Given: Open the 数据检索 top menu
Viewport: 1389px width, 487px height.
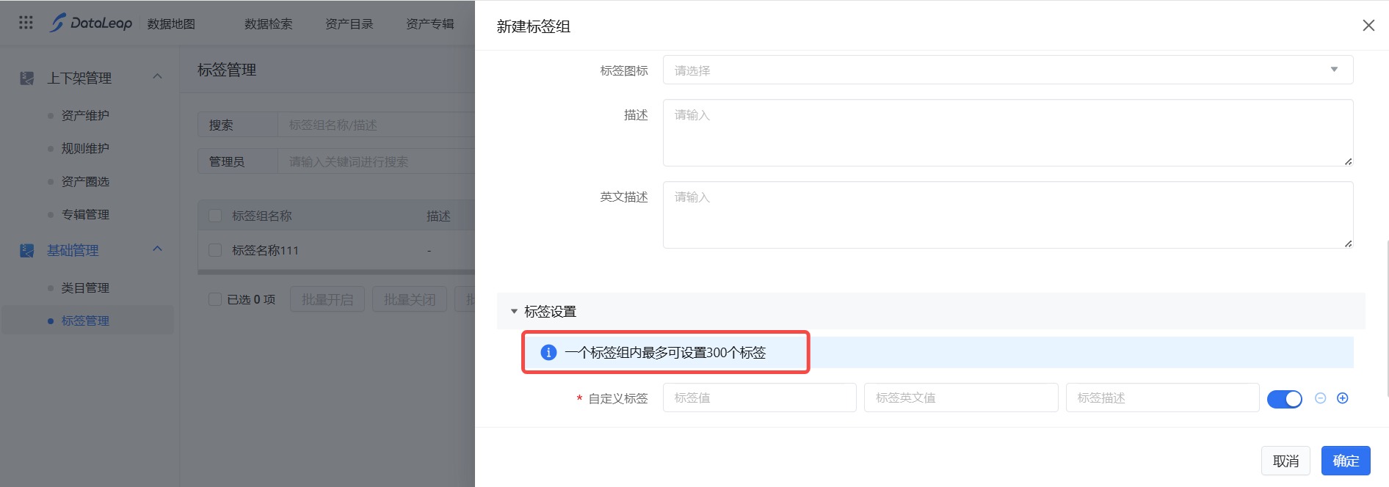Looking at the screenshot, I should pos(268,23).
